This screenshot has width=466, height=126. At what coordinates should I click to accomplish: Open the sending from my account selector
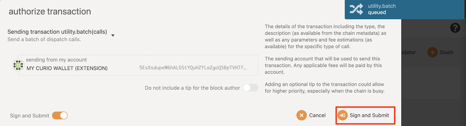(x=138, y=65)
